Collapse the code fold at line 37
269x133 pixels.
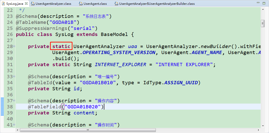pos(14,100)
